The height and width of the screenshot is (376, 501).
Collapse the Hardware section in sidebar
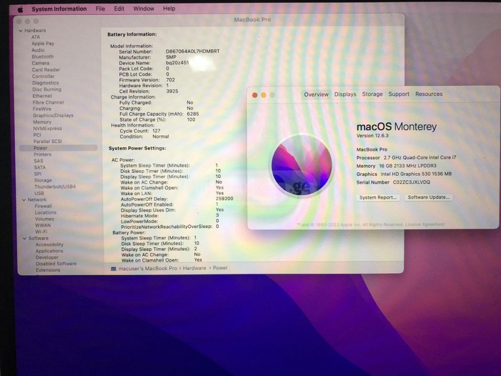(x=21, y=31)
